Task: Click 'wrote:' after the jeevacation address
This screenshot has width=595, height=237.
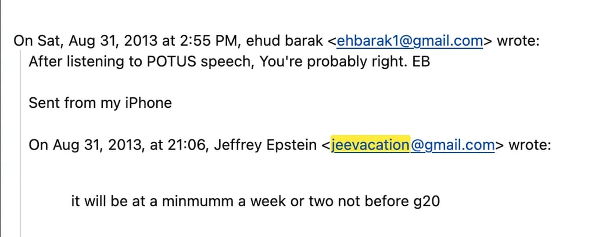Action: click(529, 144)
